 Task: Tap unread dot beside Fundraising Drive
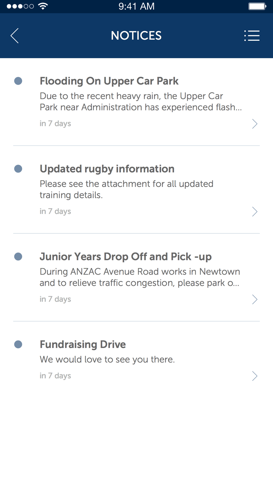point(18,344)
